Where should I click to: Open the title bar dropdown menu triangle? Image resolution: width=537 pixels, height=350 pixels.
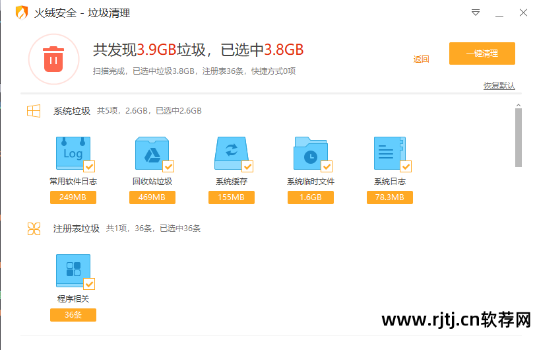click(x=476, y=13)
